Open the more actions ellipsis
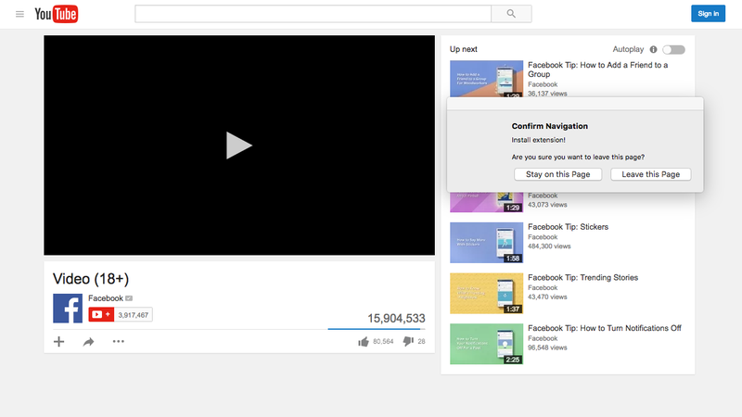The height and width of the screenshot is (417, 742). coord(119,341)
